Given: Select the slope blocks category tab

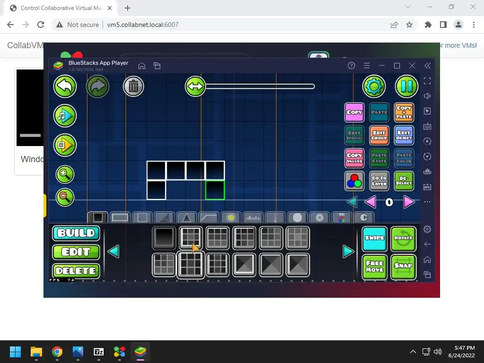Looking at the screenshot, I should (x=208, y=217).
